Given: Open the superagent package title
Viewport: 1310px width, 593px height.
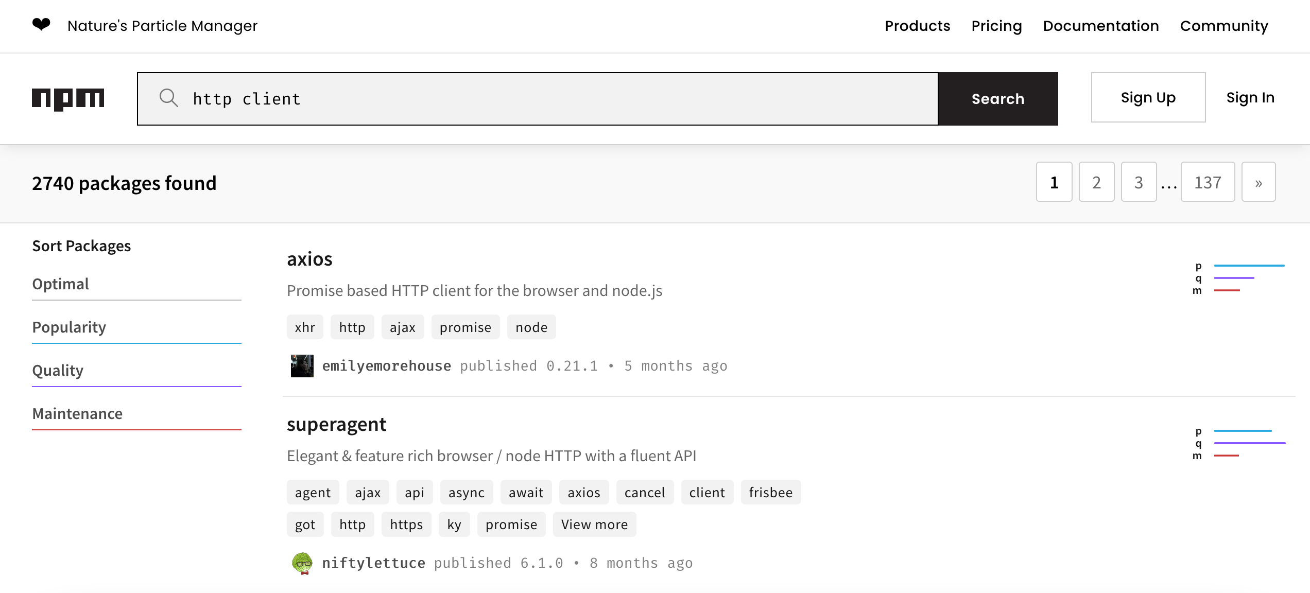Looking at the screenshot, I should click(x=336, y=425).
